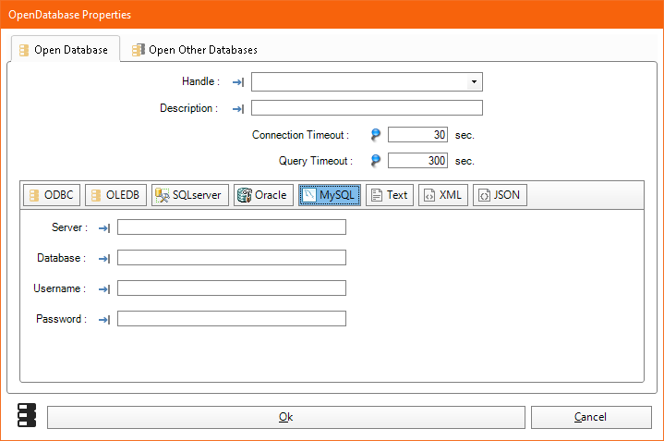The image size is (664, 441).
Task: Focus the Description text field
Action: tap(367, 107)
